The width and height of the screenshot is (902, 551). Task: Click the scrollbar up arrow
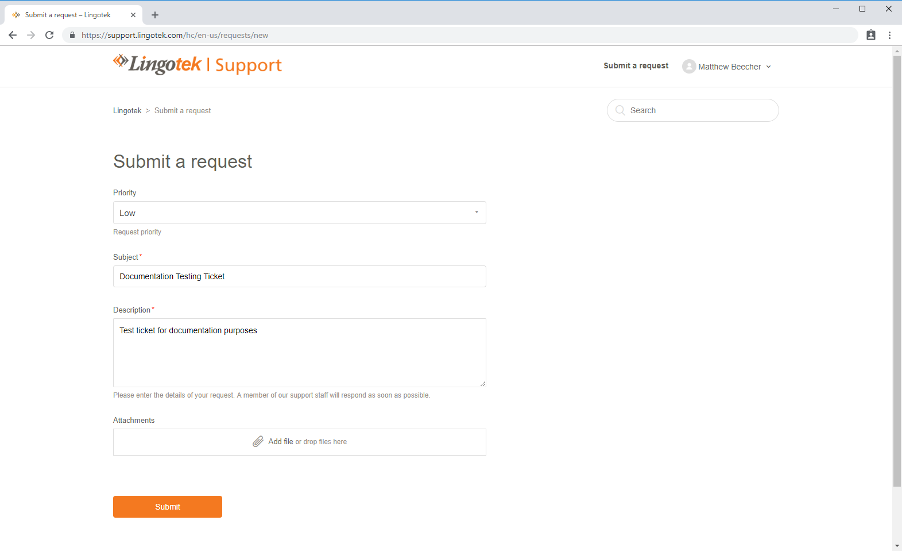(897, 51)
